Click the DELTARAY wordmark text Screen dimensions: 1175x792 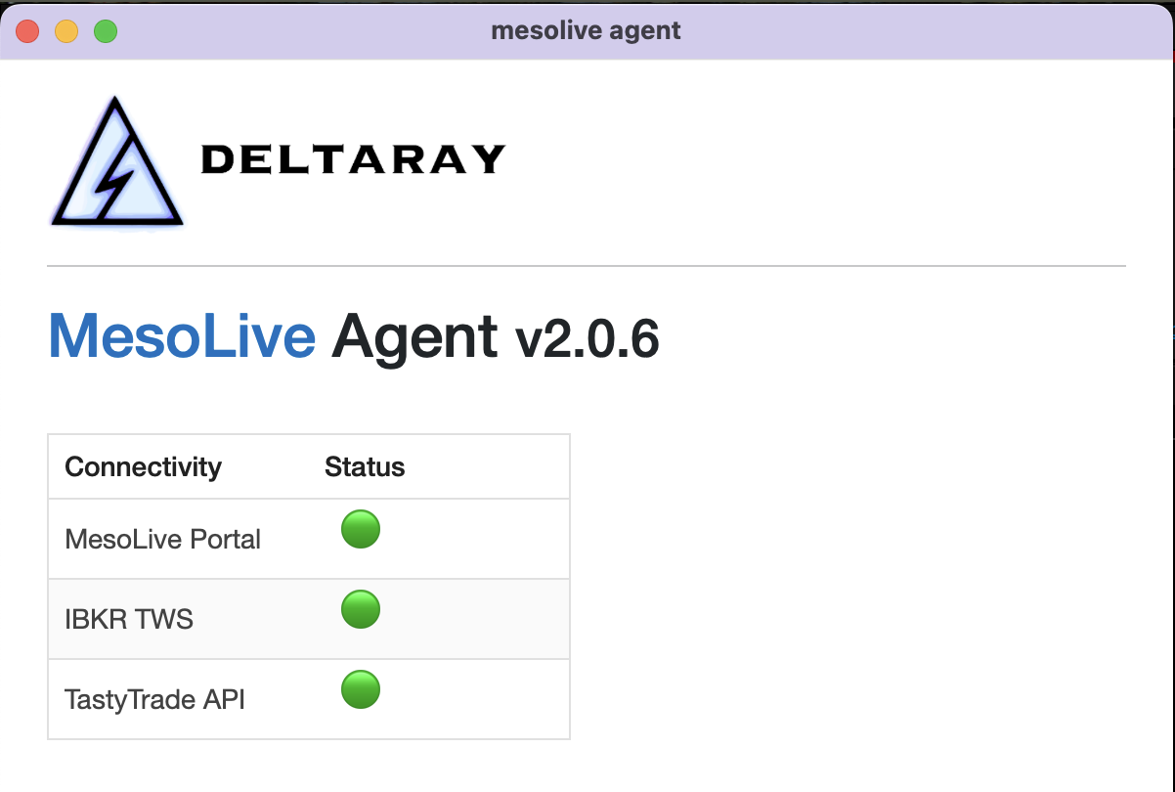(352, 159)
